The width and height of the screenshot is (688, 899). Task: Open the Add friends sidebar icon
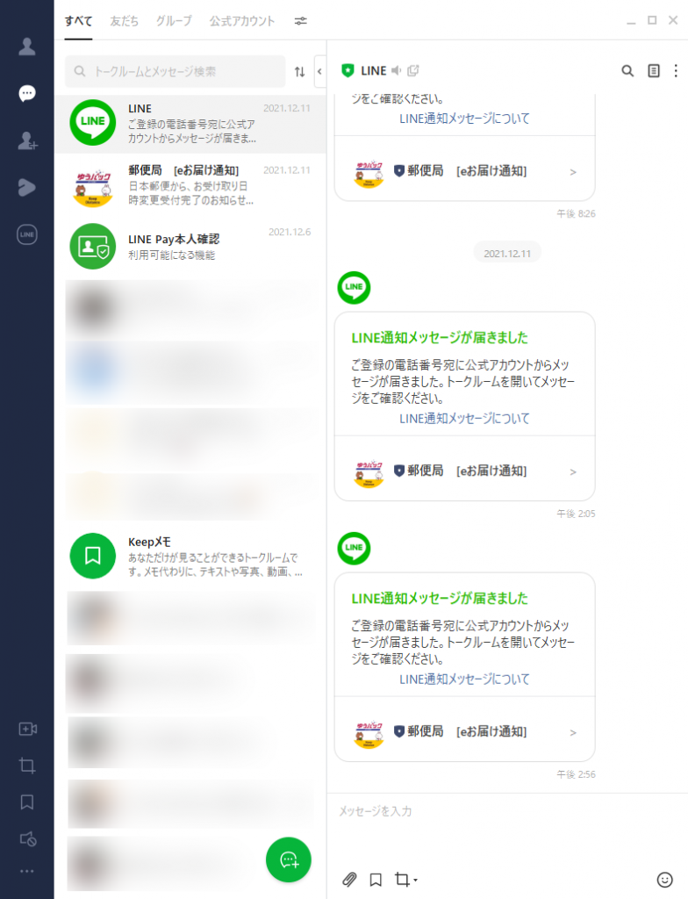pyautogui.click(x=27, y=140)
